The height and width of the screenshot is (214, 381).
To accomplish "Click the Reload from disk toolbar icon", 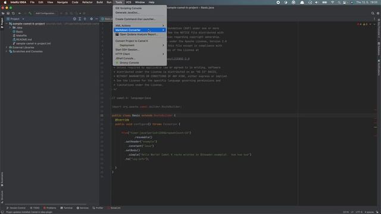I will [x=13, y=13].
